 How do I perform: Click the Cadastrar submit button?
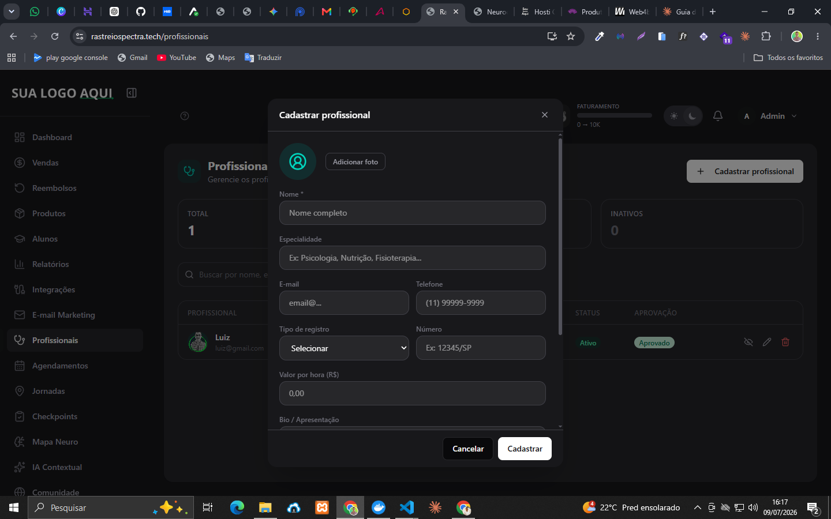tap(525, 449)
